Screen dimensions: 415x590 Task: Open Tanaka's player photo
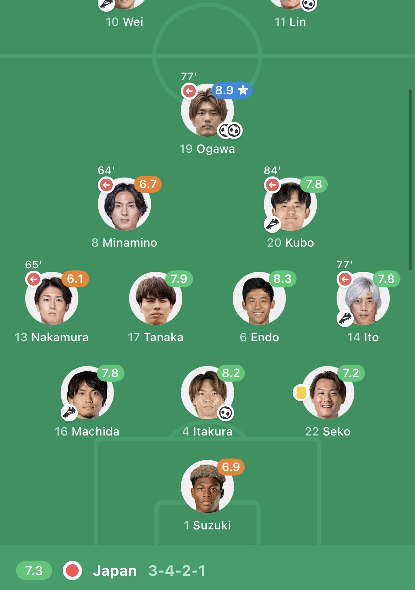(x=156, y=298)
